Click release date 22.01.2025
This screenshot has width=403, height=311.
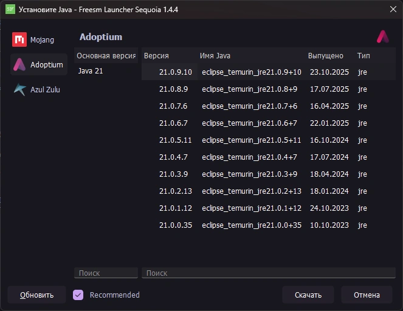pos(329,123)
